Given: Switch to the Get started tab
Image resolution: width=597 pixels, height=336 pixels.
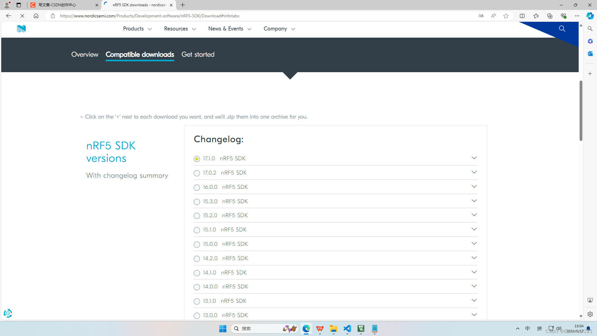Looking at the screenshot, I should coord(198,54).
